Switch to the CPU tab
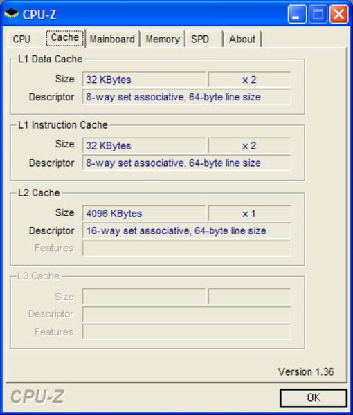The image size is (353, 415). 22,39
